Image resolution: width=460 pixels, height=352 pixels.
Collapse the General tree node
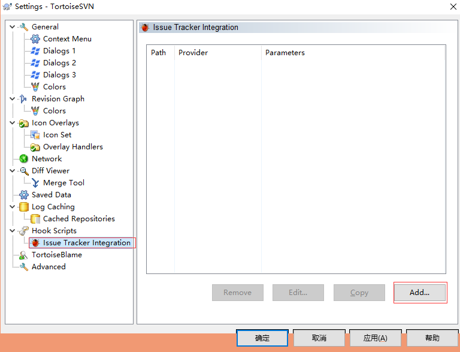point(12,27)
